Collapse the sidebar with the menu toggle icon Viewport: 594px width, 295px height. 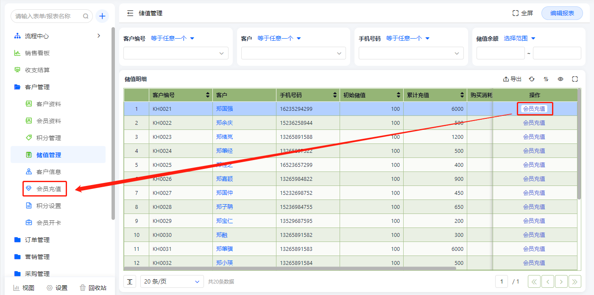coord(130,13)
